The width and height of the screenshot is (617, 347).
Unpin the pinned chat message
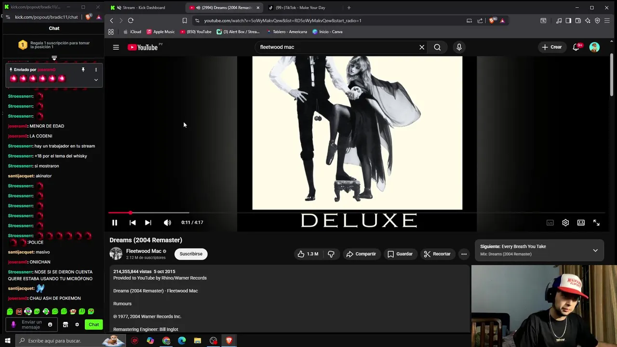click(83, 70)
